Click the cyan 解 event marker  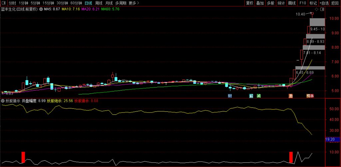click(251, 96)
